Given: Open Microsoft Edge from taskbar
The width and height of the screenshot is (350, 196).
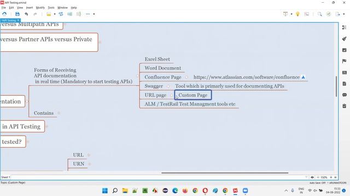Looking at the screenshot, I should pos(175,191).
